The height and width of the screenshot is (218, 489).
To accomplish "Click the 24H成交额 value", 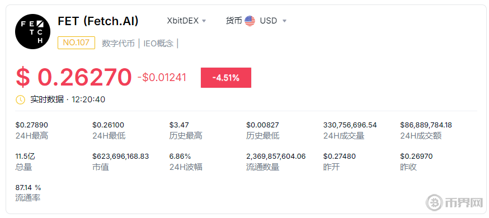I will tap(426, 125).
